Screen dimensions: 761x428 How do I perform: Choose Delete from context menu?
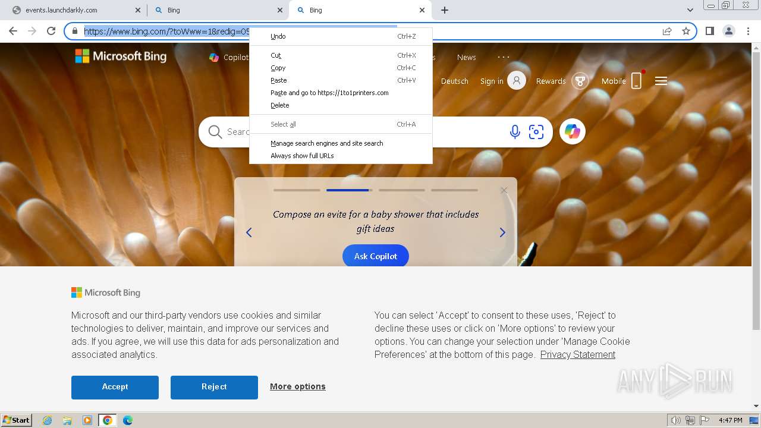tap(341, 105)
